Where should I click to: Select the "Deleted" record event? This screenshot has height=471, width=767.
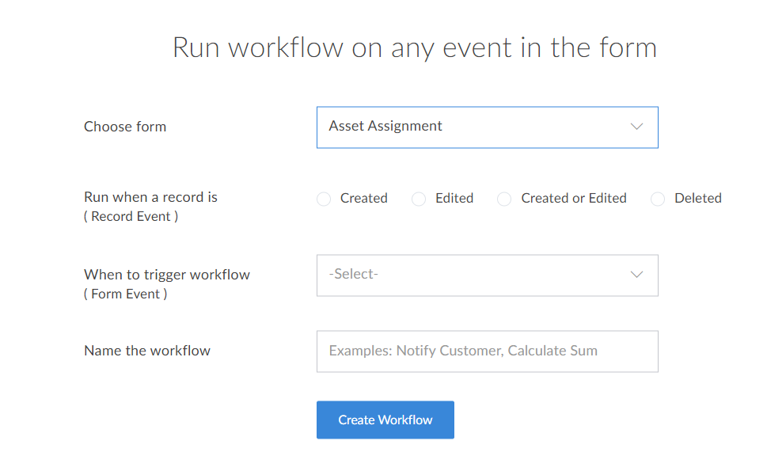pyautogui.click(x=657, y=199)
